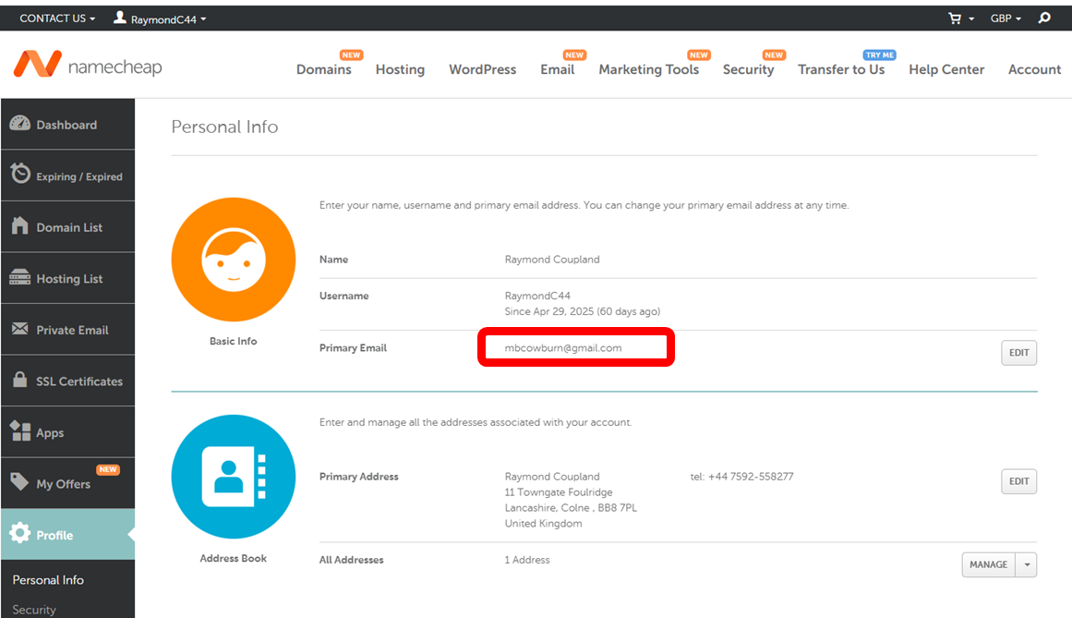Open the Help Center menu item
The image size is (1072, 618).
(x=946, y=69)
